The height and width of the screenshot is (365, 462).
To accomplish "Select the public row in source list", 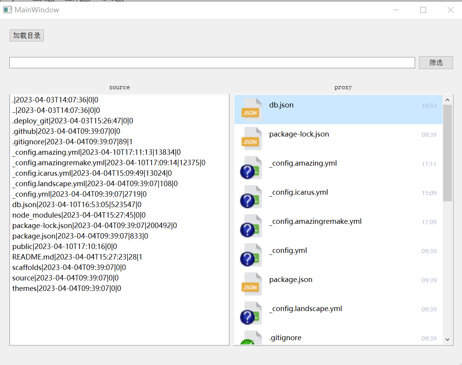I will click(119, 246).
